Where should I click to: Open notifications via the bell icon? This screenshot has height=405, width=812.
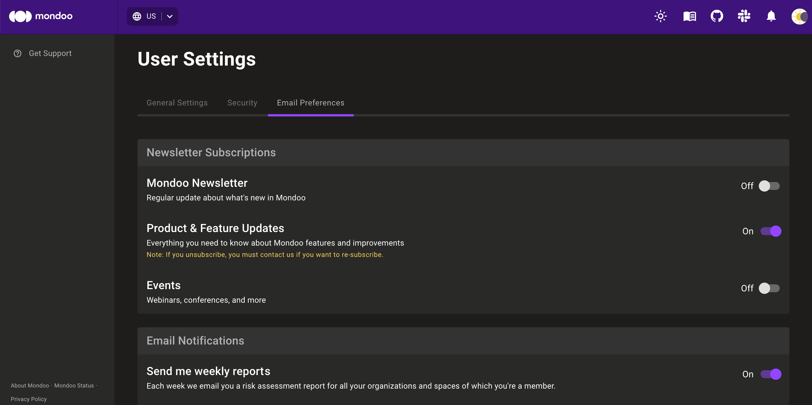point(771,16)
